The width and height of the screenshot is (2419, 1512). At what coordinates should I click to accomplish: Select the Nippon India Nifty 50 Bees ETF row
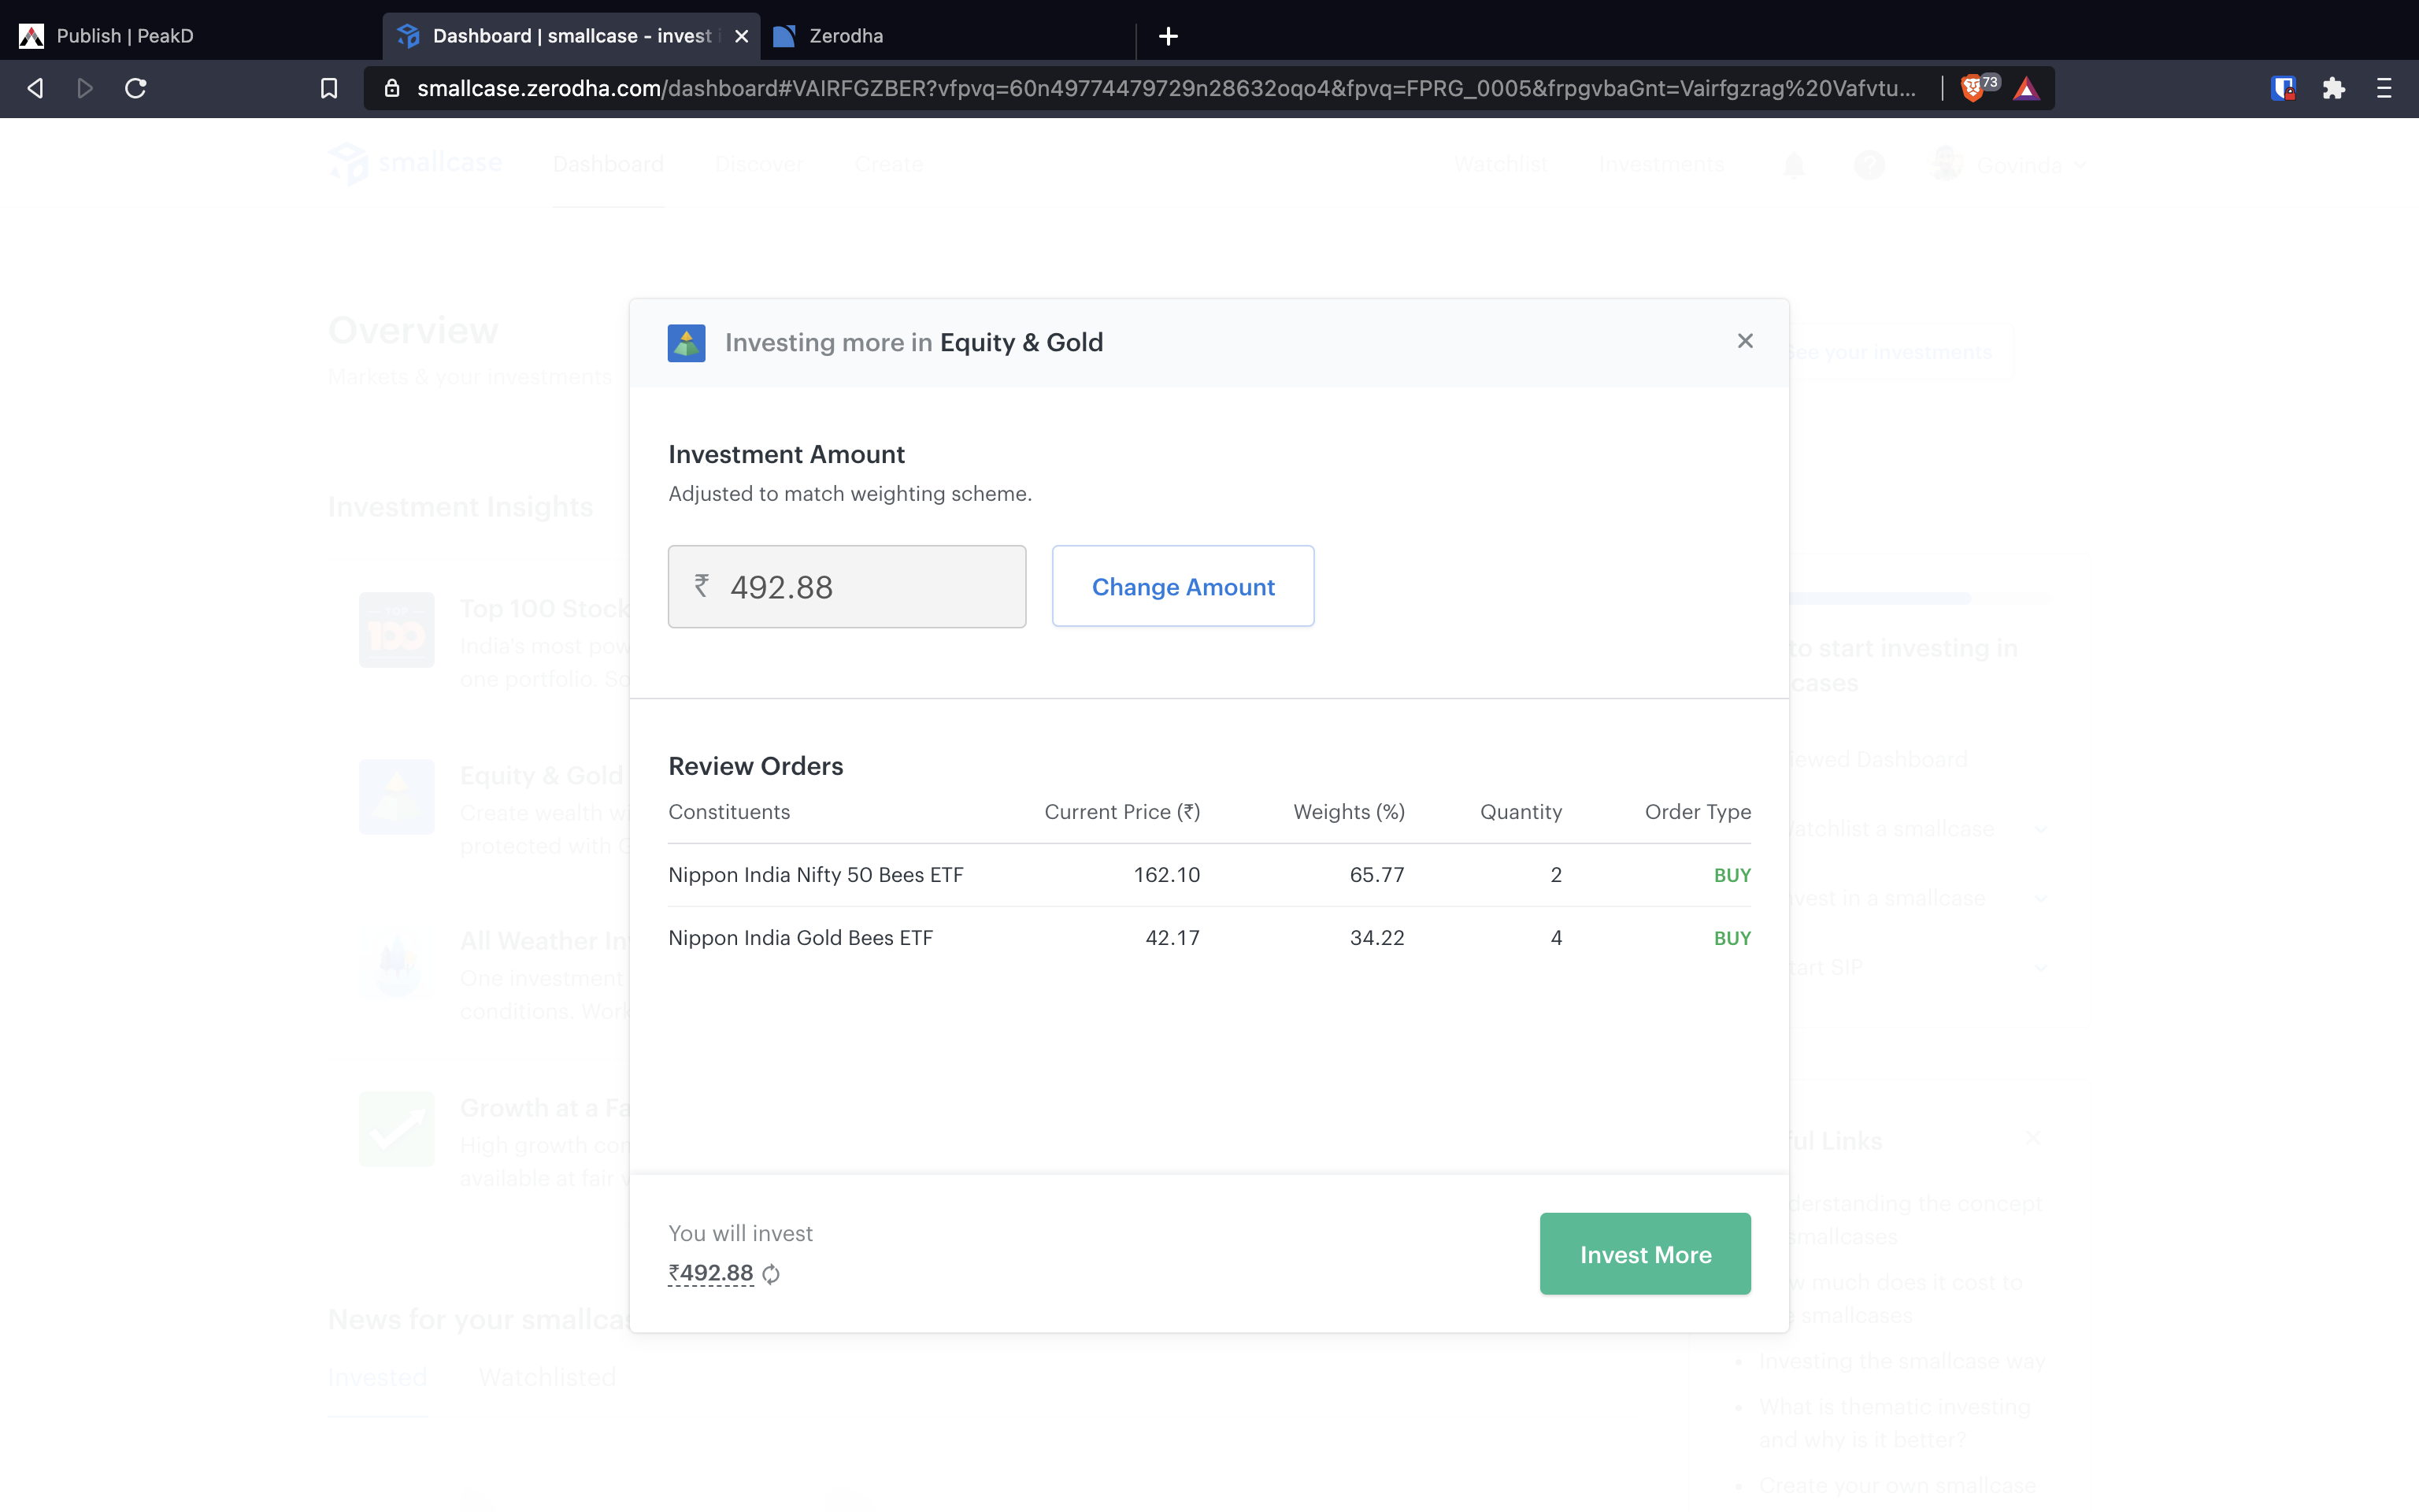tap(1209, 875)
